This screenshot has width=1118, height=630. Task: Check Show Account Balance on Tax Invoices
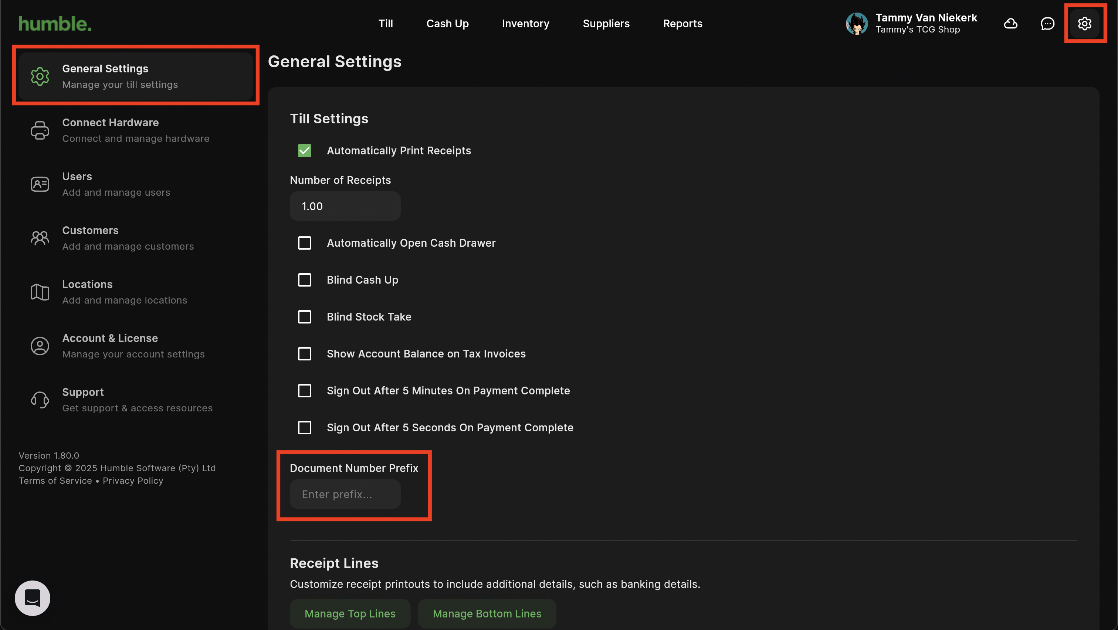[305, 353]
